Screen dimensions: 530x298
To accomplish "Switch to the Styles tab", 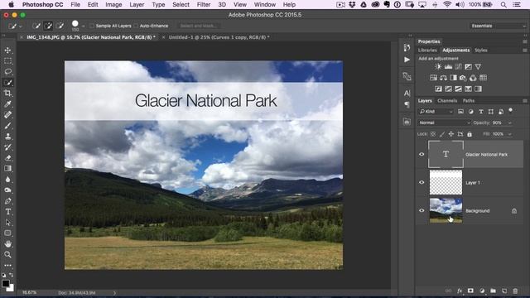I will point(480,50).
